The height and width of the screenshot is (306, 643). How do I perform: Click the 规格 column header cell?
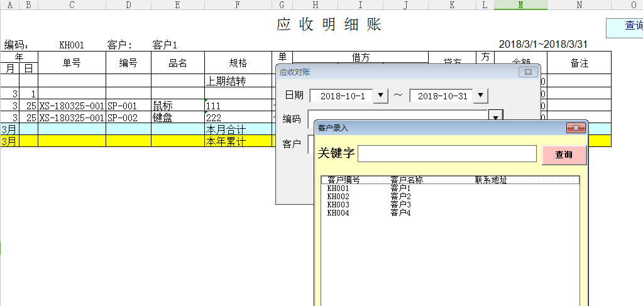pos(238,63)
